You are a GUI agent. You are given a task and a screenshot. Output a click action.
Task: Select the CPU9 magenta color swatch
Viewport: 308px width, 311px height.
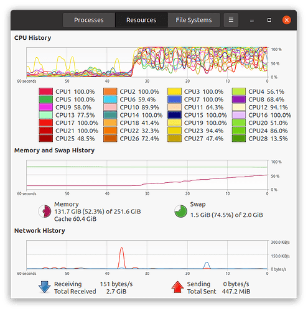tap(45, 107)
